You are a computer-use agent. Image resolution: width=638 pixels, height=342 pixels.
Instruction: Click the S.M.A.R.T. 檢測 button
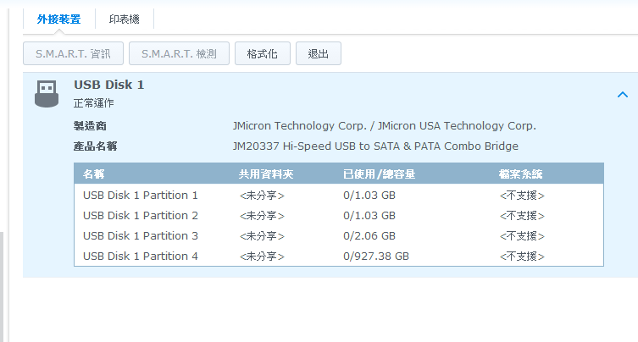click(179, 53)
